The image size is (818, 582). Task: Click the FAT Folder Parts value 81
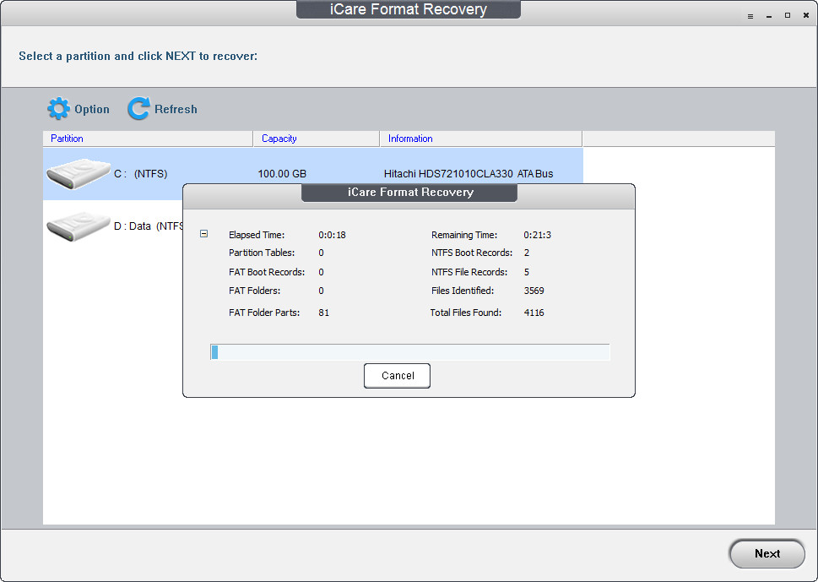tap(324, 313)
